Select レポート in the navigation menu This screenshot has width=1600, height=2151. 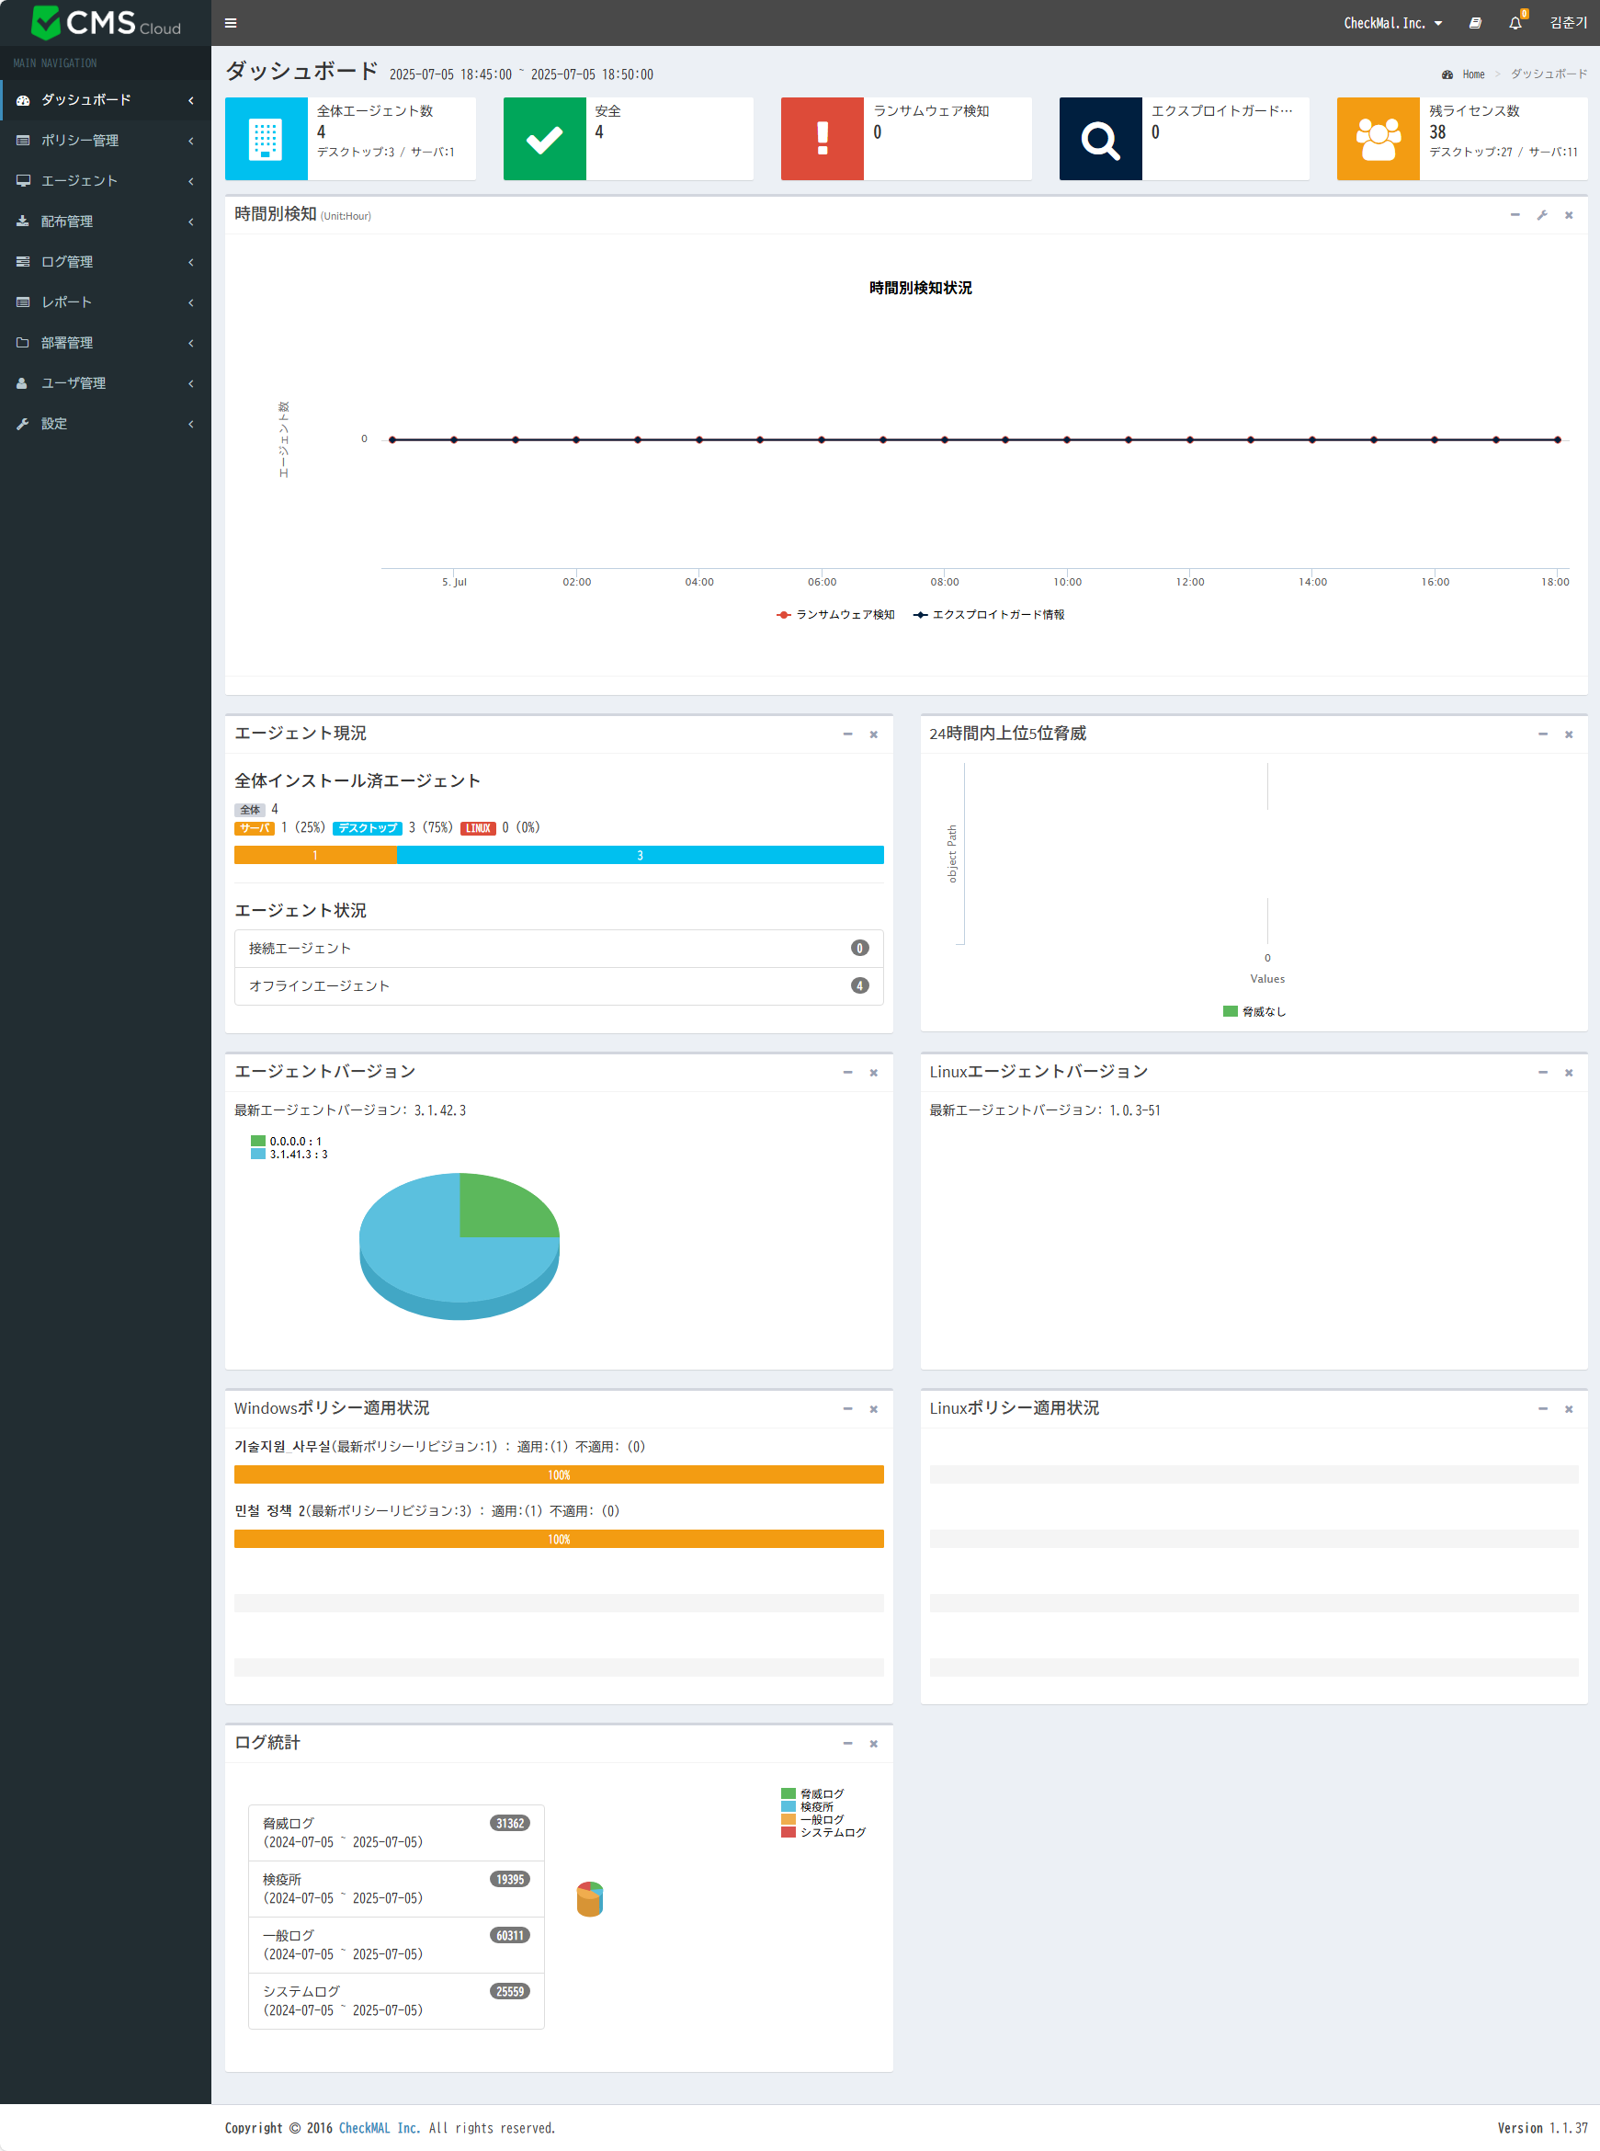106,302
